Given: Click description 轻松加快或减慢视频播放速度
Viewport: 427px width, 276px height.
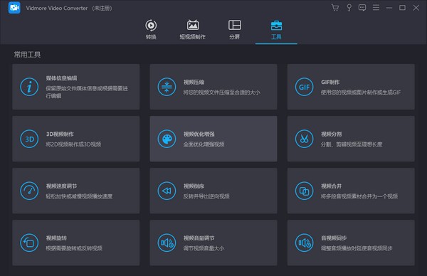Looking at the screenshot, I should [x=79, y=196].
